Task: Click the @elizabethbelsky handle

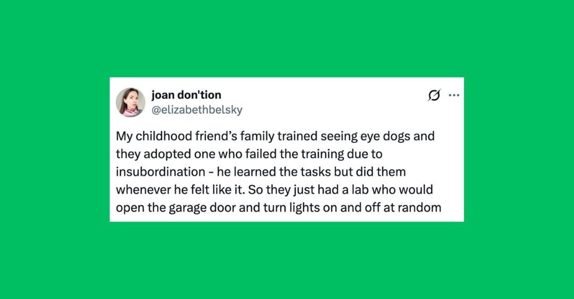Action: (197, 110)
